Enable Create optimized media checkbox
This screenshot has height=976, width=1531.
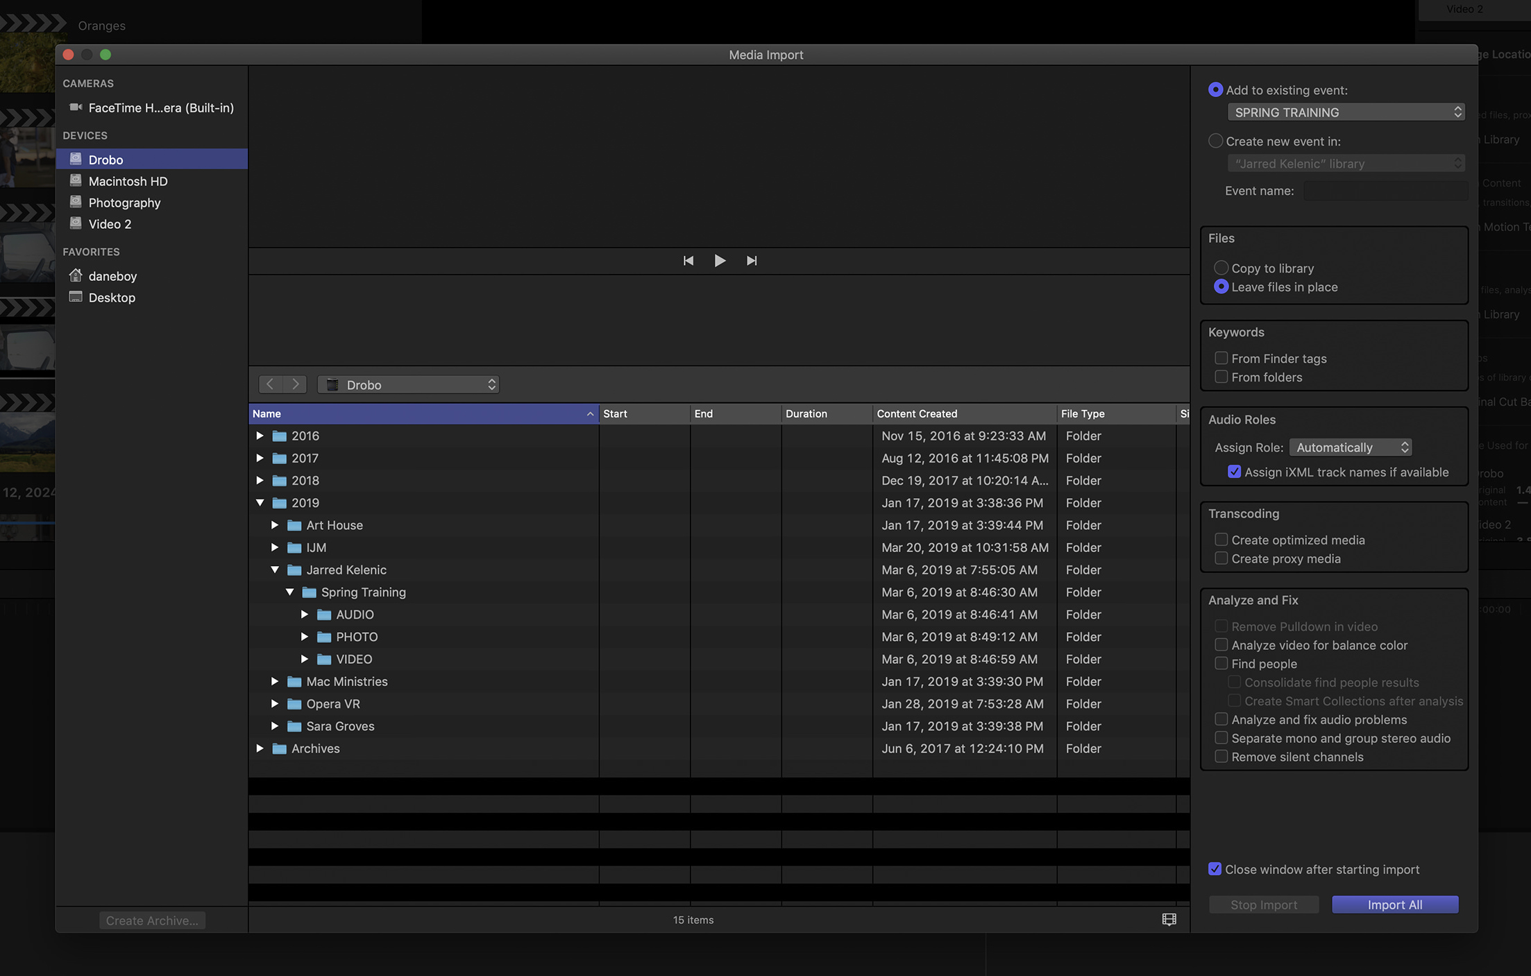point(1221,540)
